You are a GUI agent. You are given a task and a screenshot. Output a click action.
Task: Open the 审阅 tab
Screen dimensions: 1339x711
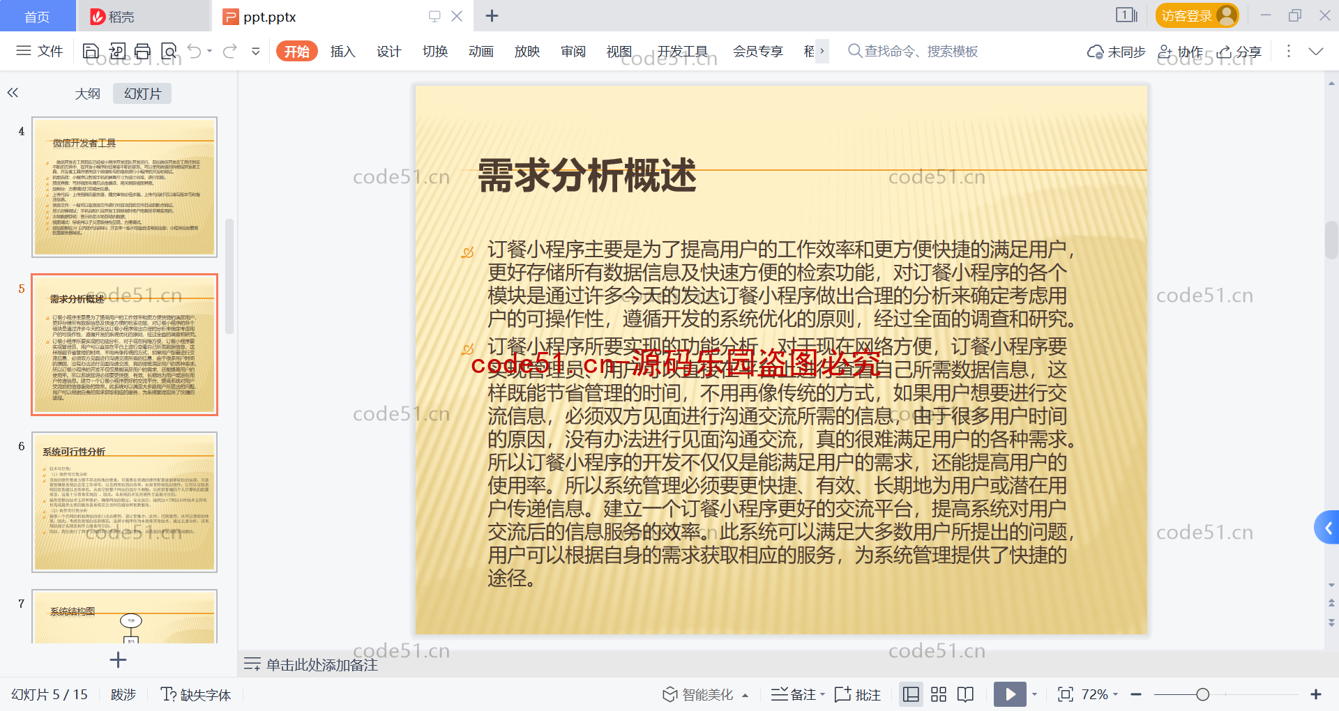[573, 51]
